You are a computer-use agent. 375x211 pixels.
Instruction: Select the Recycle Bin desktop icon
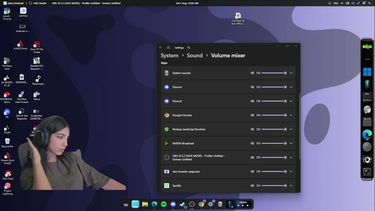pos(7,143)
